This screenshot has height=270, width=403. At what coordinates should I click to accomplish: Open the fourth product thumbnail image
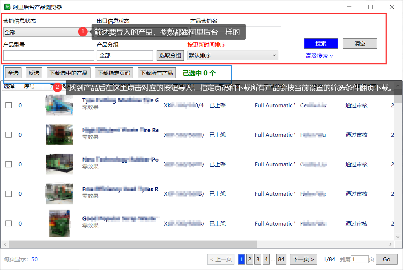(x=59, y=194)
